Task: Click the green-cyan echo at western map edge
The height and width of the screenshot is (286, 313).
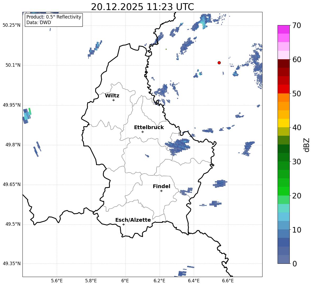Action: pyautogui.click(x=27, y=116)
